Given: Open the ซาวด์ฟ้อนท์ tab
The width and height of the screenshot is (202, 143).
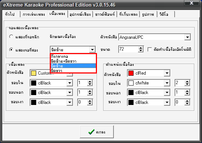Looking at the screenshot, I should (105, 14).
